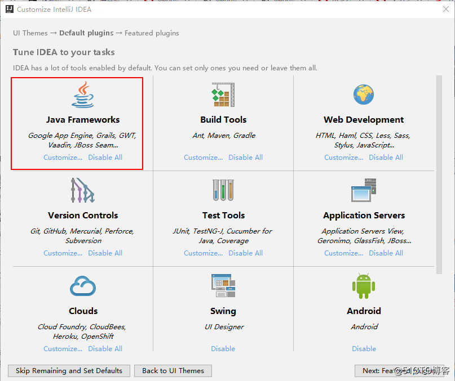Open Customize link for Build Tools
Image resolution: width=455 pixels, height=381 pixels.
[x=204, y=158]
